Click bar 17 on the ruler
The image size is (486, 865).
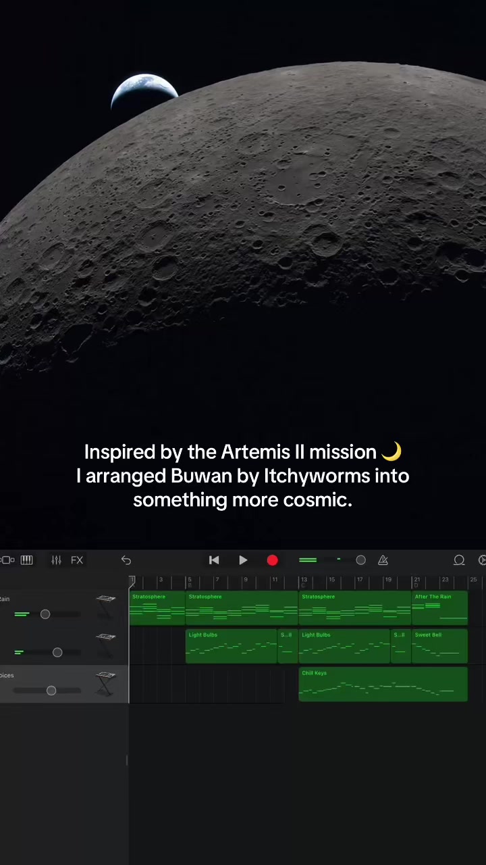click(360, 580)
